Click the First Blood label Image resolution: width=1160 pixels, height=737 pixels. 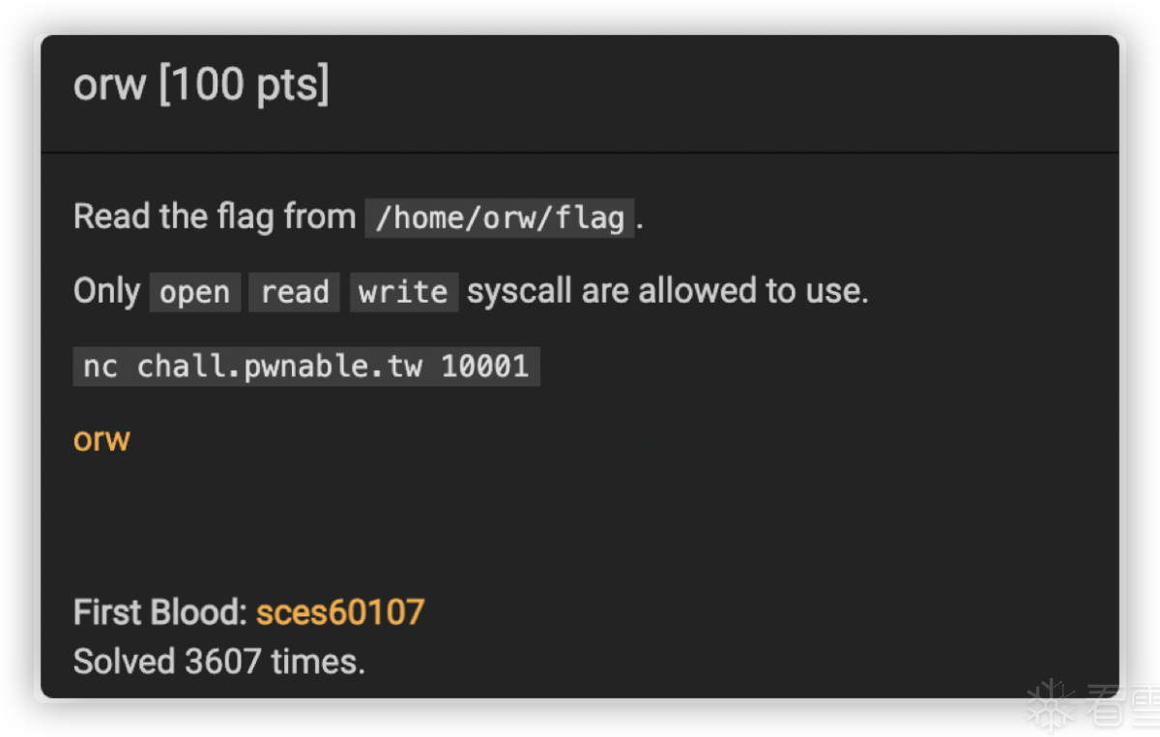160,612
